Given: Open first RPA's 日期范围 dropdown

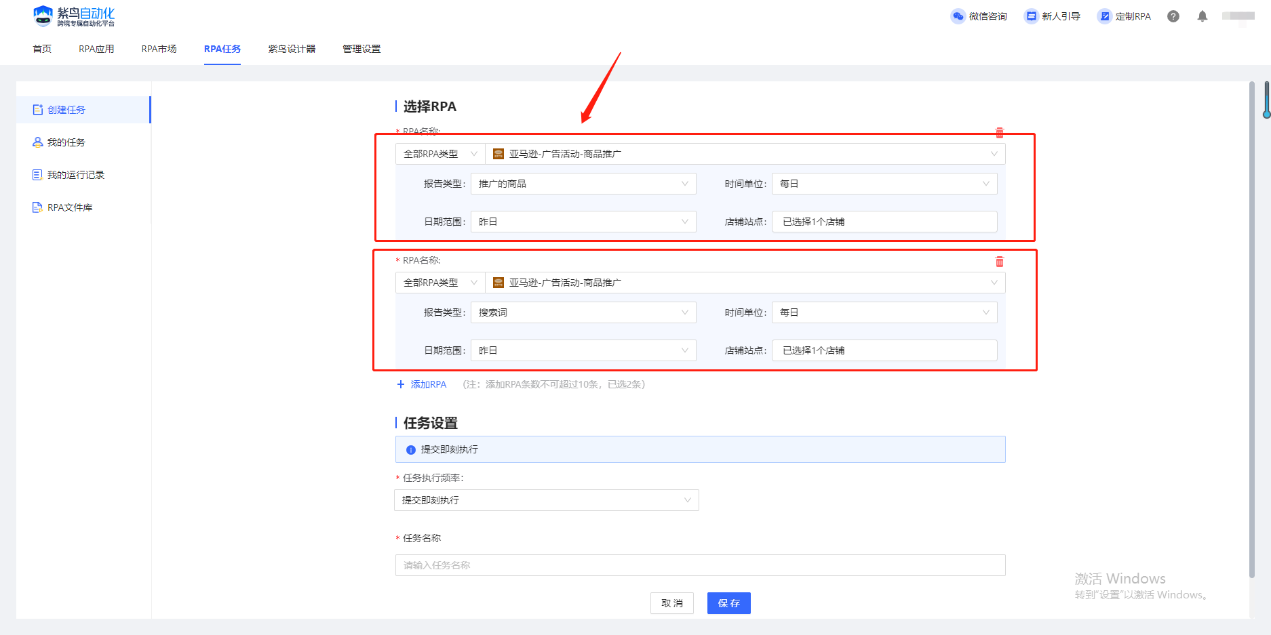Looking at the screenshot, I should (583, 222).
